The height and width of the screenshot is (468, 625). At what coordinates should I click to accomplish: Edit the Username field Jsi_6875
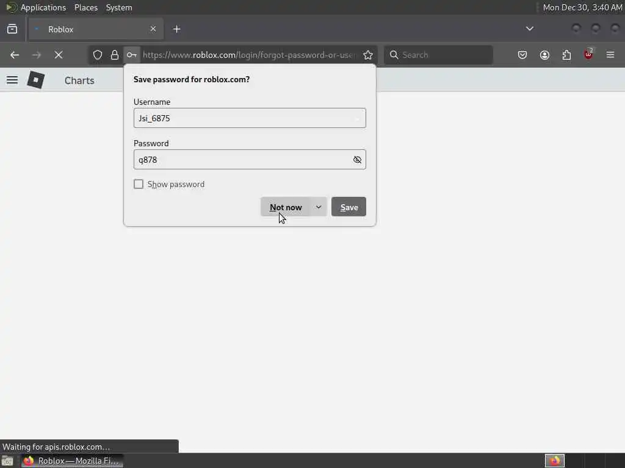click(x=250, y=118)
